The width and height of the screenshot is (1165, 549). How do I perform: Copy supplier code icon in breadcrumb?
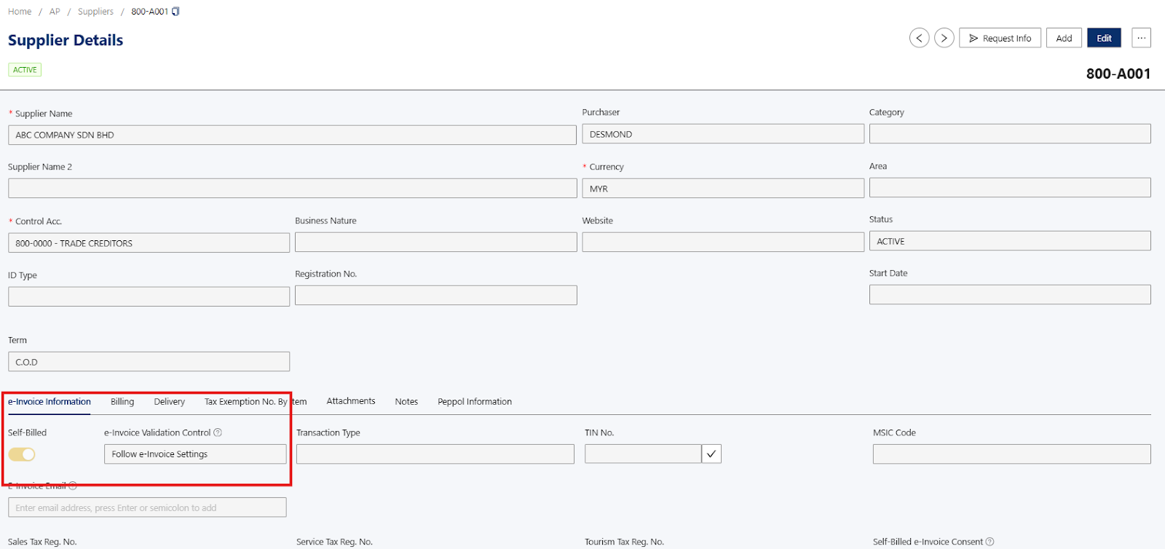(175, 12)
